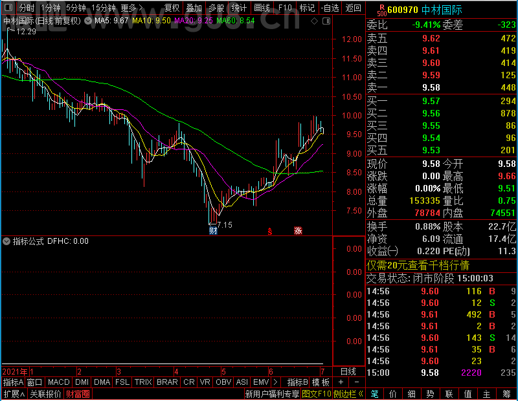The image size is (518, 401).
Task: Click 仅需20元查看千档行情 offer link
Action: pyautogui.click(x=418, y=265)
